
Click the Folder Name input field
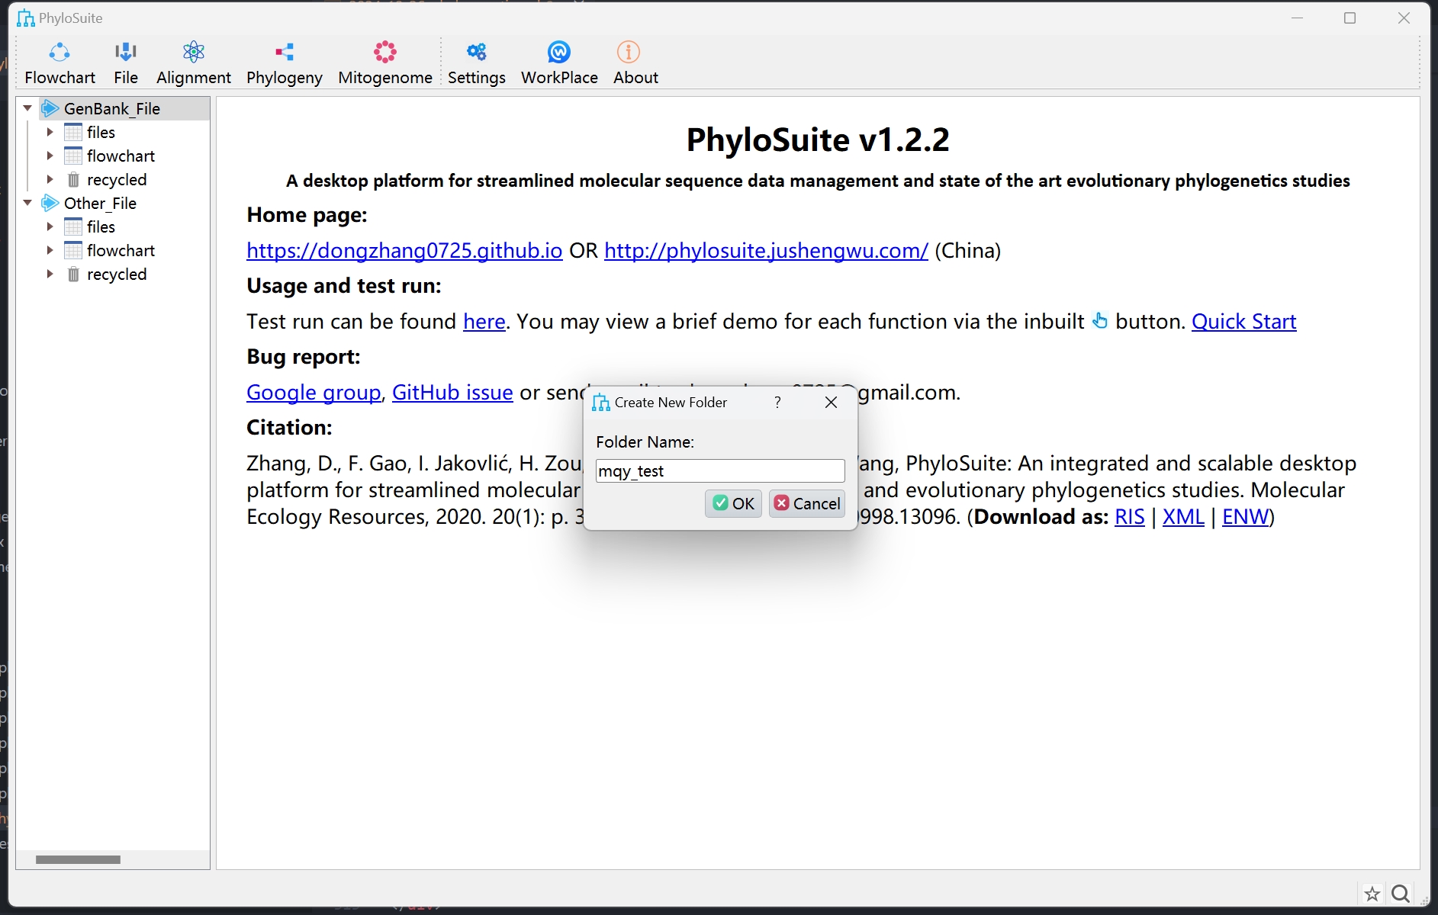click(x=719, y=470)
